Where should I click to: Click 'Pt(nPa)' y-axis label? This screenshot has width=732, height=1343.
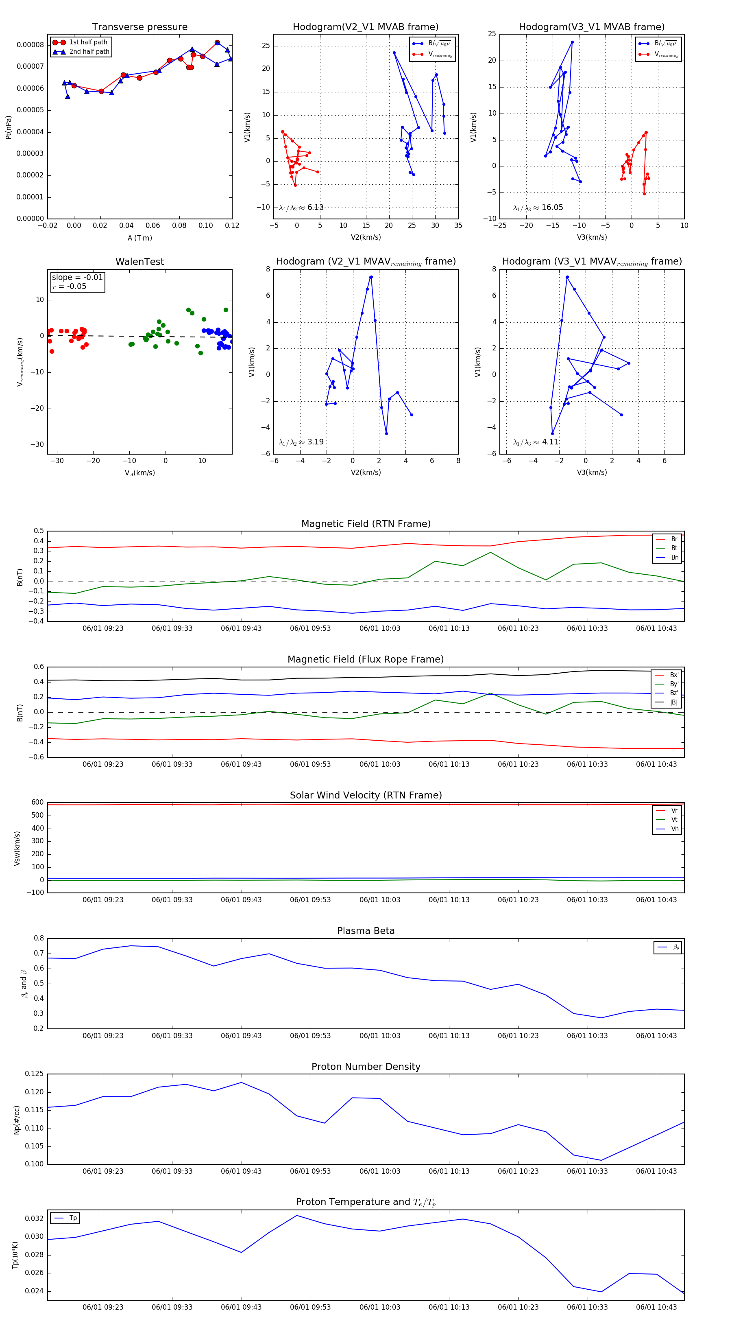[x=8, y=127]
